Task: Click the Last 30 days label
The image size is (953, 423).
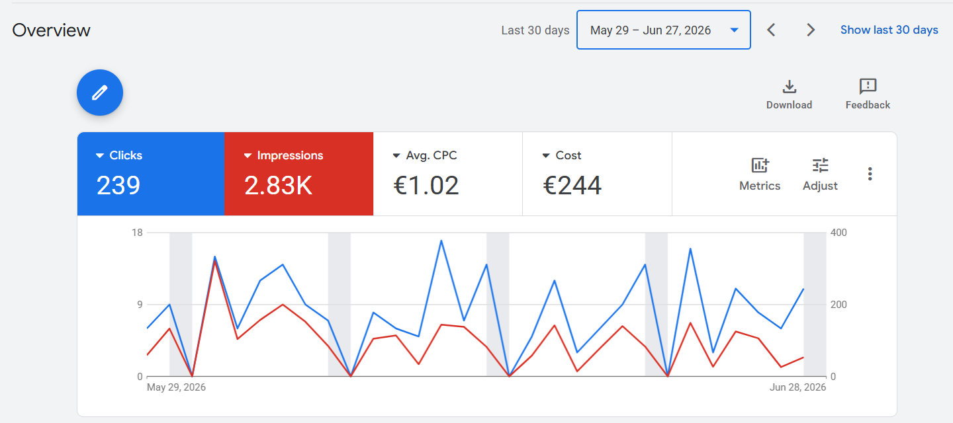Action: click(535, 30)
